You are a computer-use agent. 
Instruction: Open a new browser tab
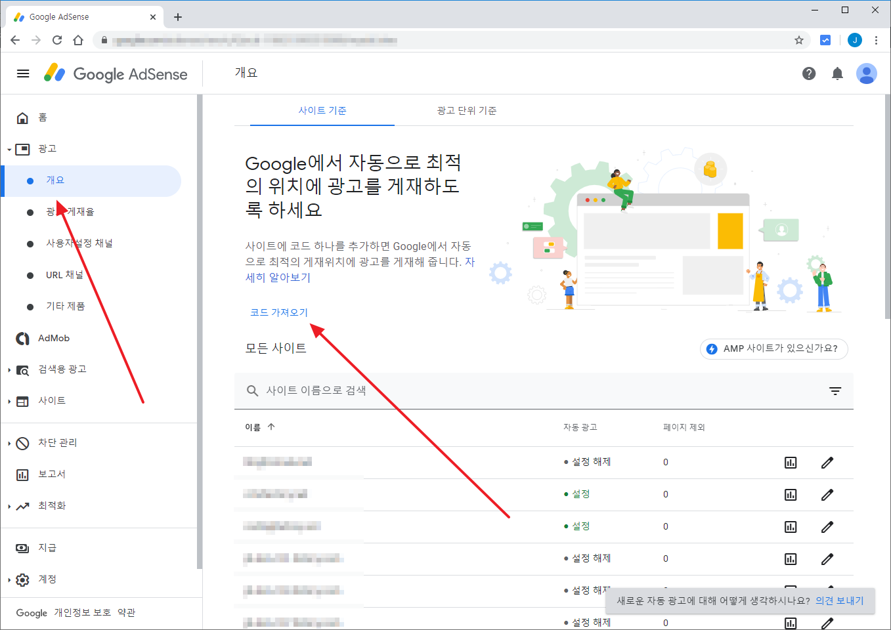pyautogui.click(x=178, y=17)
